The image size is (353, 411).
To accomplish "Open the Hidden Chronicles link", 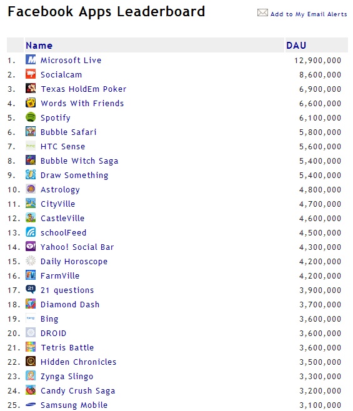I will [x=79, y=362].
